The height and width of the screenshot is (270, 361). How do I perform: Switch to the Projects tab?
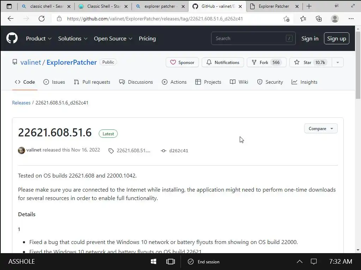(x=208, y=82)
